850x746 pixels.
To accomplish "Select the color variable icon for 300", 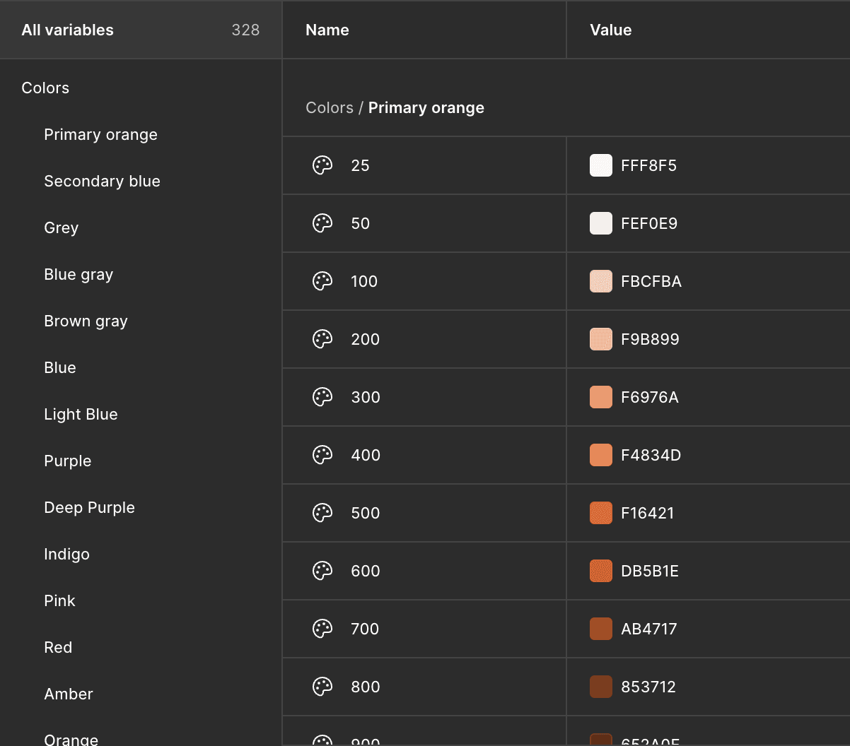I will pyautogui.click(x=322, y=397).
